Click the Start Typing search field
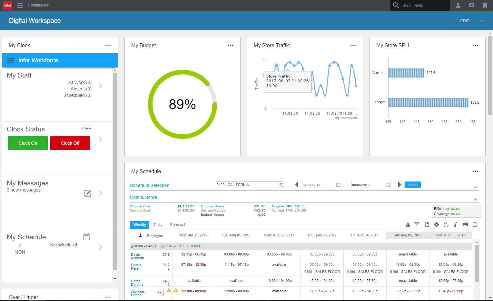Viewport: 493px width, 301px height. click(x=419, y=5)
